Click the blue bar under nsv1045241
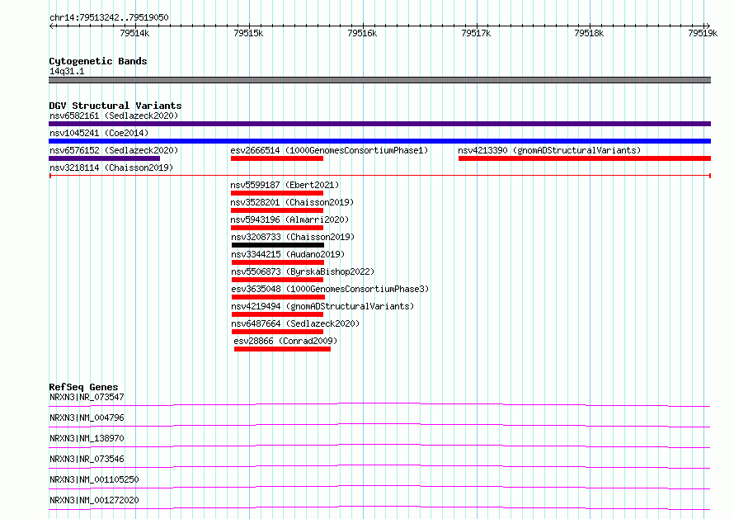This screenshot has width=734, height=519. click(x=379, y=141)
